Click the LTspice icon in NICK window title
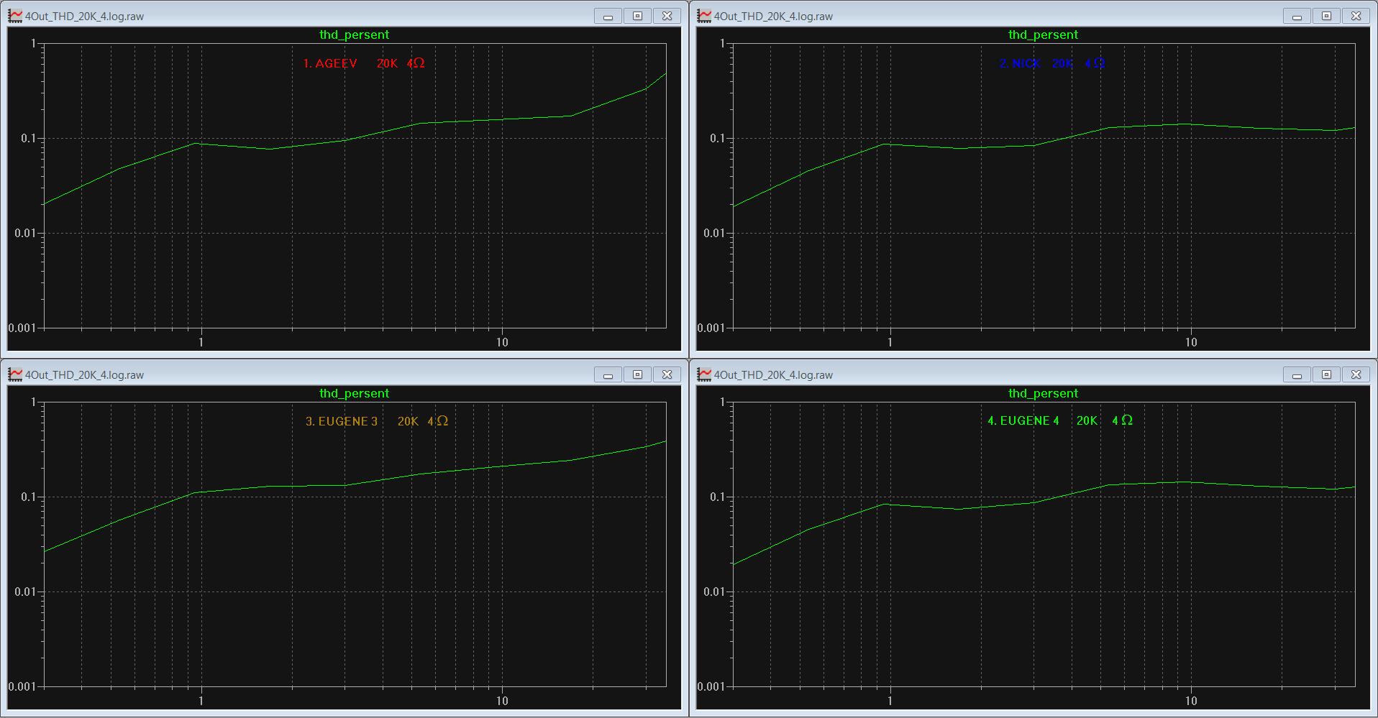This screenshot has width=1378, height=718. [x=704, y=16]
